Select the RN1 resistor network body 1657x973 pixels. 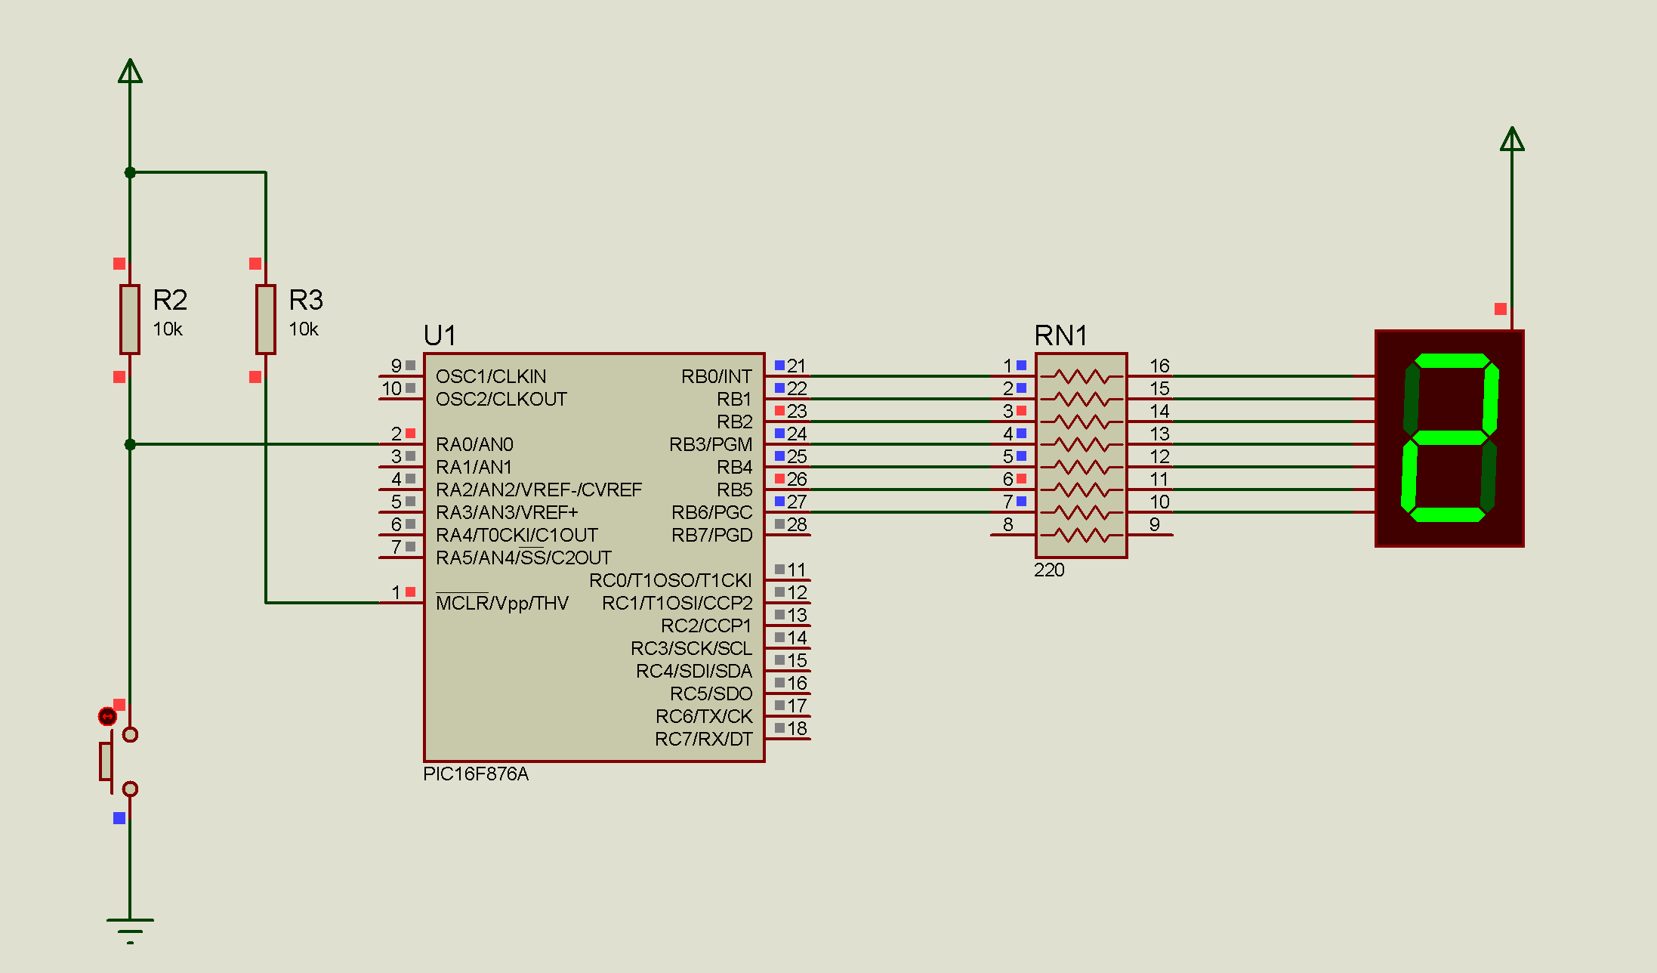pos(1082,456)
